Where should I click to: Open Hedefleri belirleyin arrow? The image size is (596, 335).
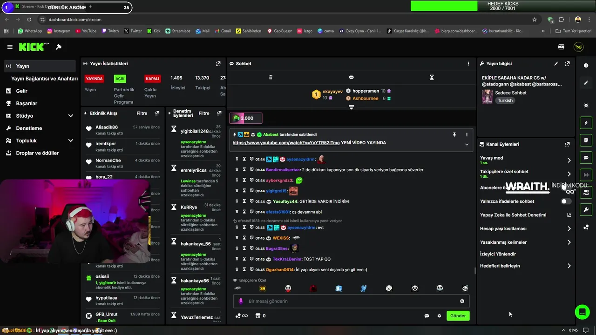click(569, 266)
